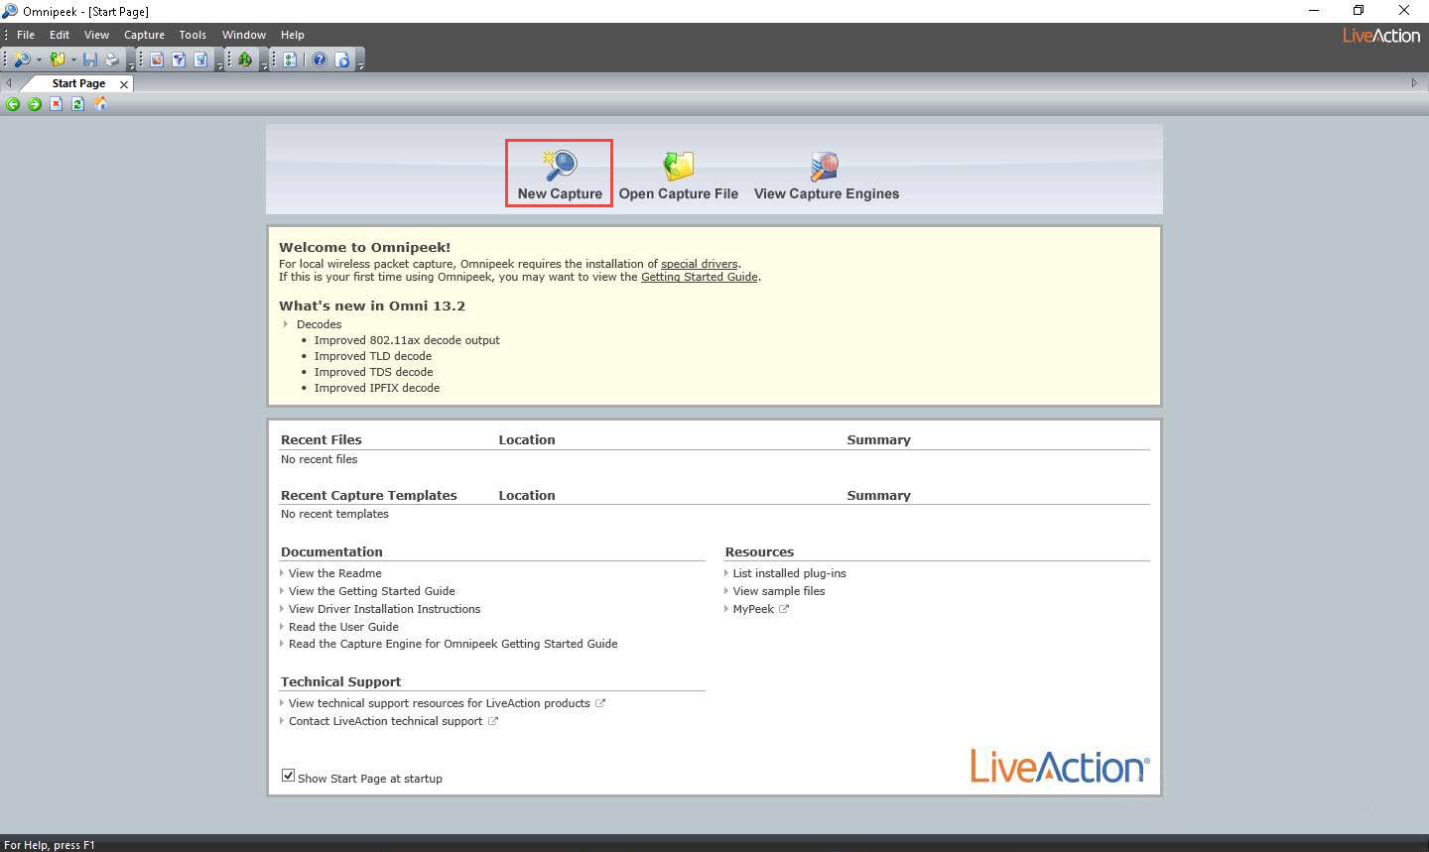
Task: Click View the Readme
Action: point(335,573)
